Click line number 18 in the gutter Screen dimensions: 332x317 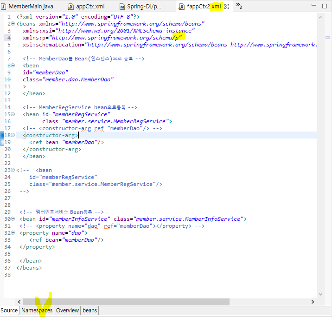pos(7,135)
